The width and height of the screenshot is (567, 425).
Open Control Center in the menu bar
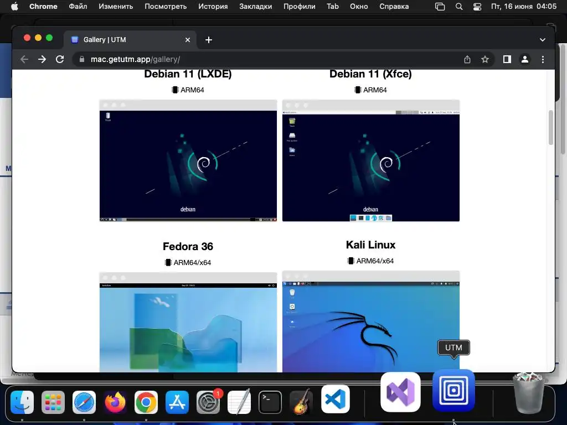click(477, 7)
